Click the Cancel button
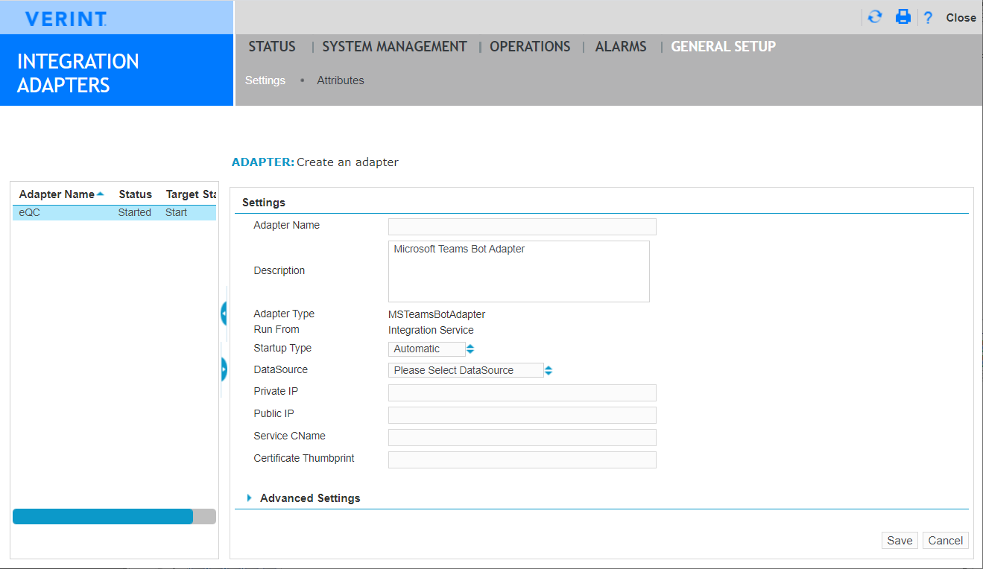Image resolution: width=983 pixels, height=569 pixels. [945, 541]
